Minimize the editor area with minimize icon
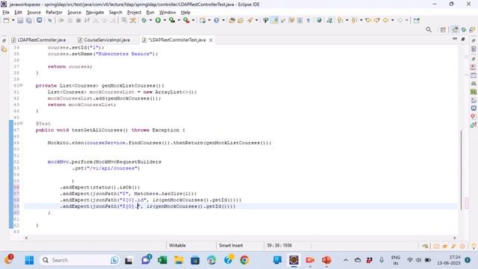Image resolution: width=478 pixels, height=269 pixels. pyautogui.click(x=455, y=39)
